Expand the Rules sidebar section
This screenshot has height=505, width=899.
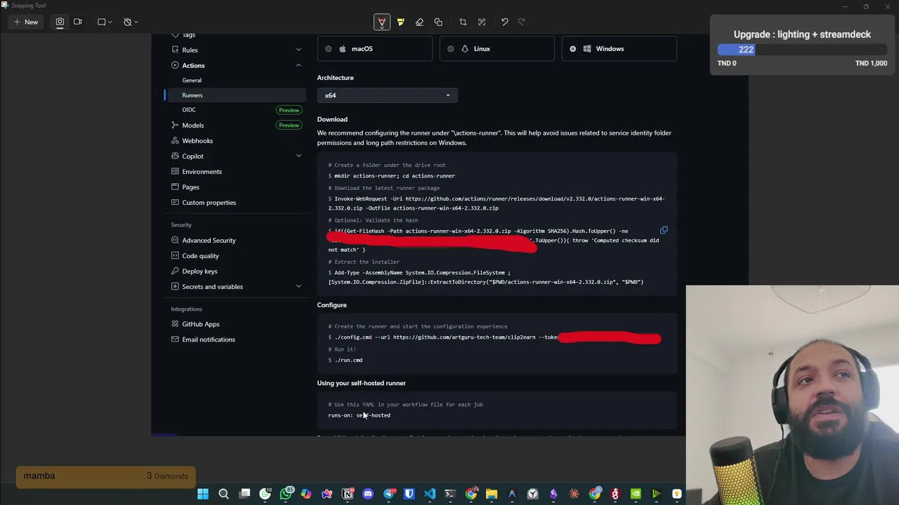[298, 50]
